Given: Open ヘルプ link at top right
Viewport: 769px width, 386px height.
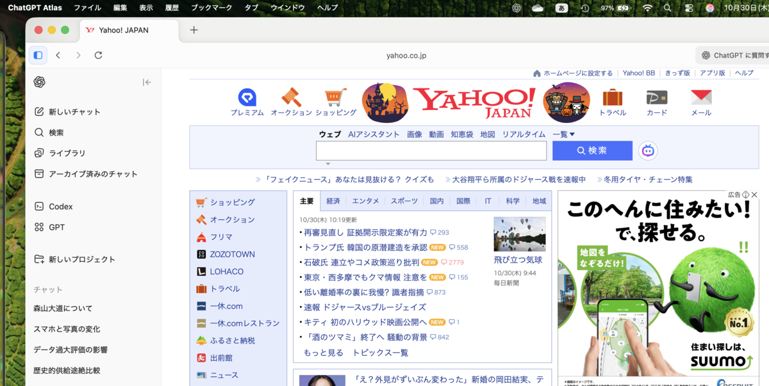Looking at the screenshot, I should (744, 73).
